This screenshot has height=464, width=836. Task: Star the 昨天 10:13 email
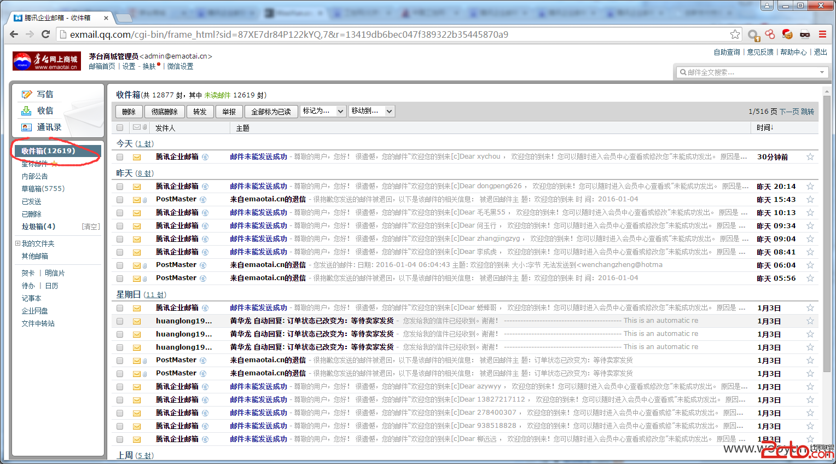pos(810,212)
